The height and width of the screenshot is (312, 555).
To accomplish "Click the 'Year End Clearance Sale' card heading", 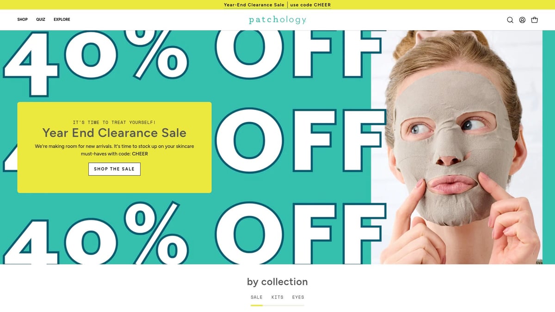I will point(114,133).
